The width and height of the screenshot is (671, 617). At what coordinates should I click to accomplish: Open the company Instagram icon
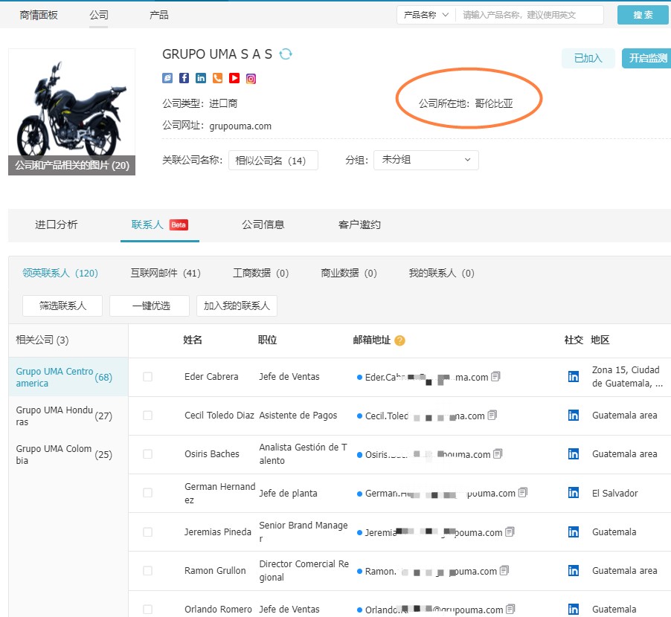251,78
